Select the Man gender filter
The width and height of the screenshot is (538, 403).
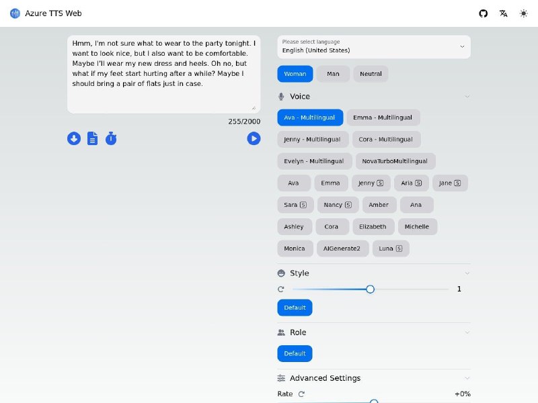(x=333, y=74)
